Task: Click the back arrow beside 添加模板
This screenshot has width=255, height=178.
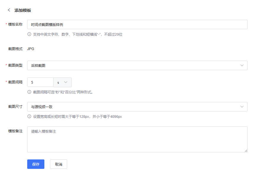Action: pyautogui.click(x=9, y=10)
